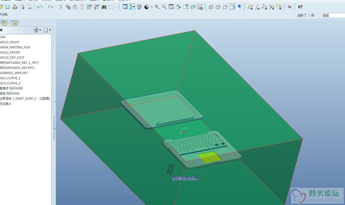Select 曲线 标识3091 tree item
Screen dimensions: 345x205
click(x=10, y=93)
